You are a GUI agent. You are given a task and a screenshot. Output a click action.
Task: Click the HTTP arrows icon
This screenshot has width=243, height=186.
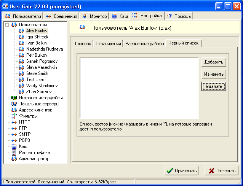coord(14,122)
